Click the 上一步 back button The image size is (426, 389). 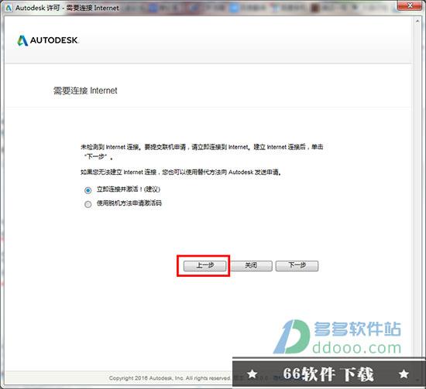pyautogui.click(x=204, y=265)
